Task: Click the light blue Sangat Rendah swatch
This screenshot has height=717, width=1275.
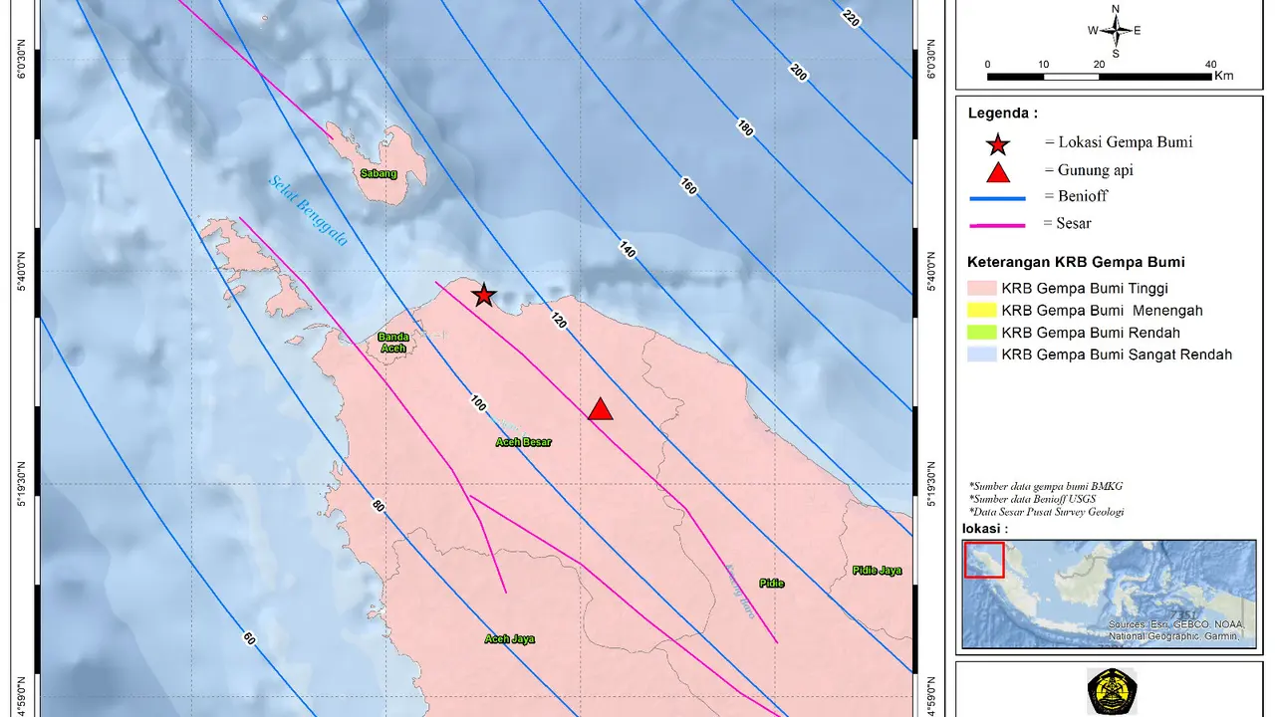Action: [x=981, y=355]
